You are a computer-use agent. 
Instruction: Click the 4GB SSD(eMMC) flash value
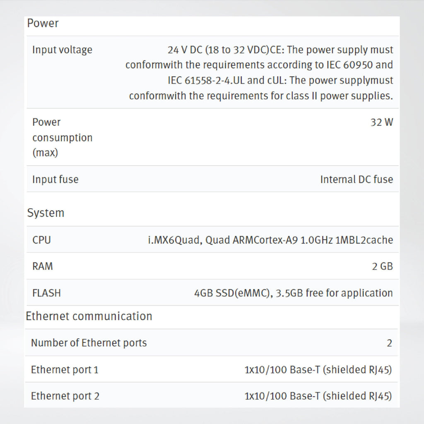pos(294,293)
